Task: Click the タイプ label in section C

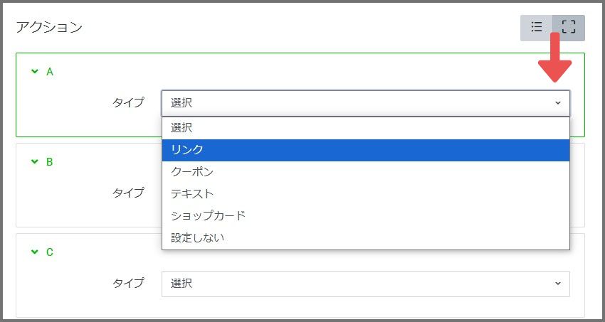Action: (x=128, y=283)
